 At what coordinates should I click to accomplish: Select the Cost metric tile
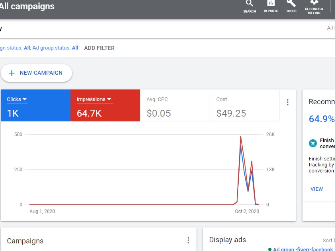pyautogui.click(x=245, y=105)
